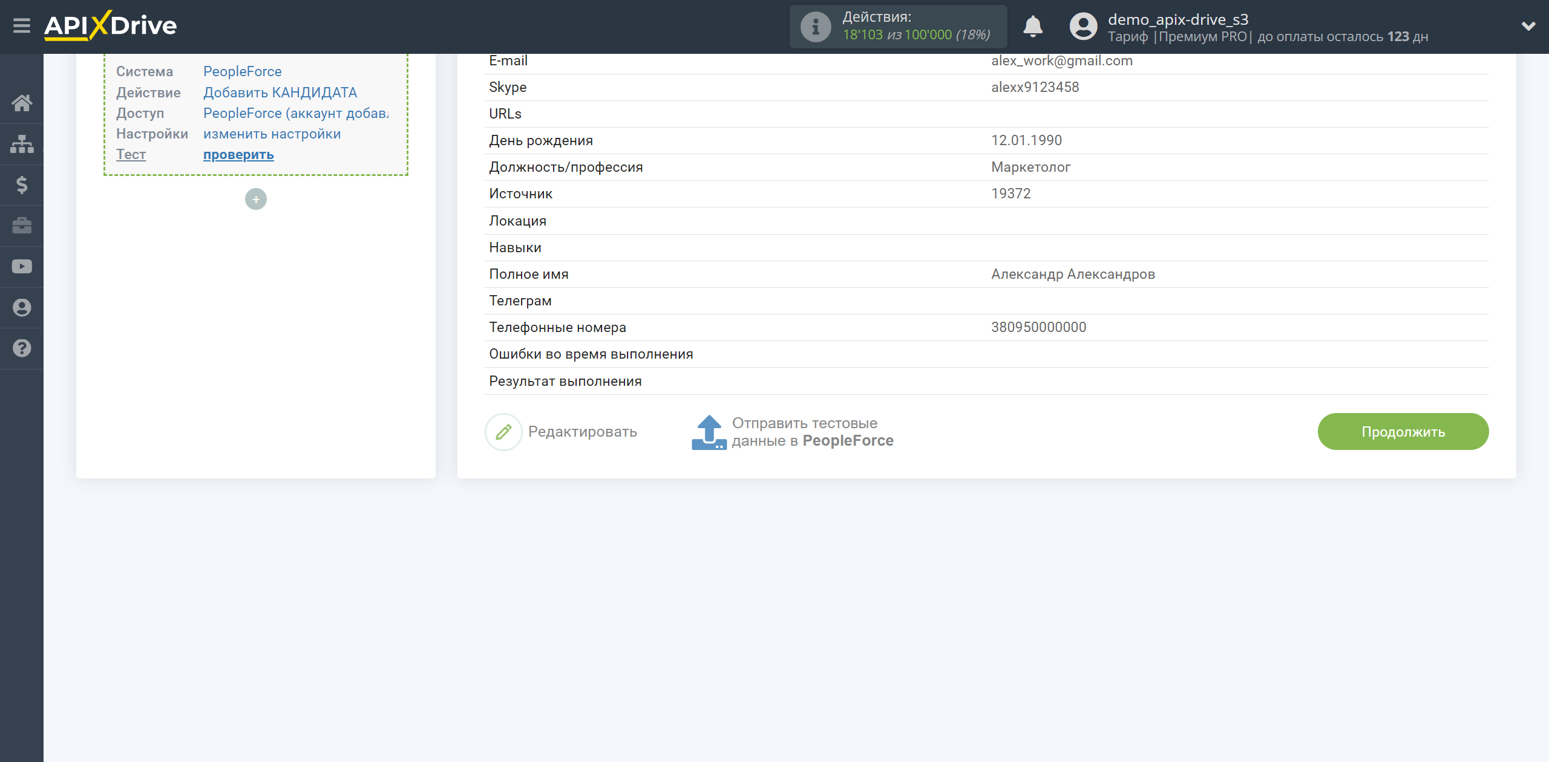Click the Полное имя label

coord(529,274)
